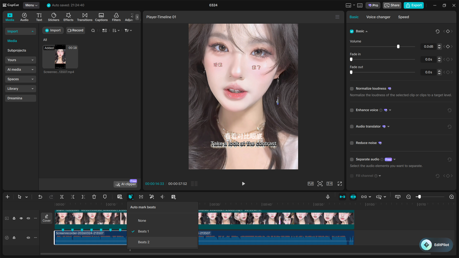Viewport: 459px width, 258px height.
Task: Open the Separate audio dropdown arrow
Action: tap(394, 159)
